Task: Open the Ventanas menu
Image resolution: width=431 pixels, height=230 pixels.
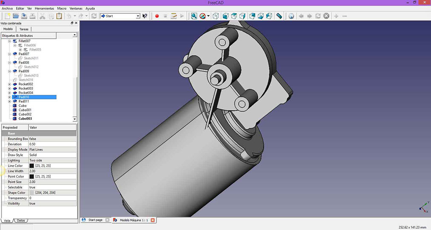Action: (76, 9)
